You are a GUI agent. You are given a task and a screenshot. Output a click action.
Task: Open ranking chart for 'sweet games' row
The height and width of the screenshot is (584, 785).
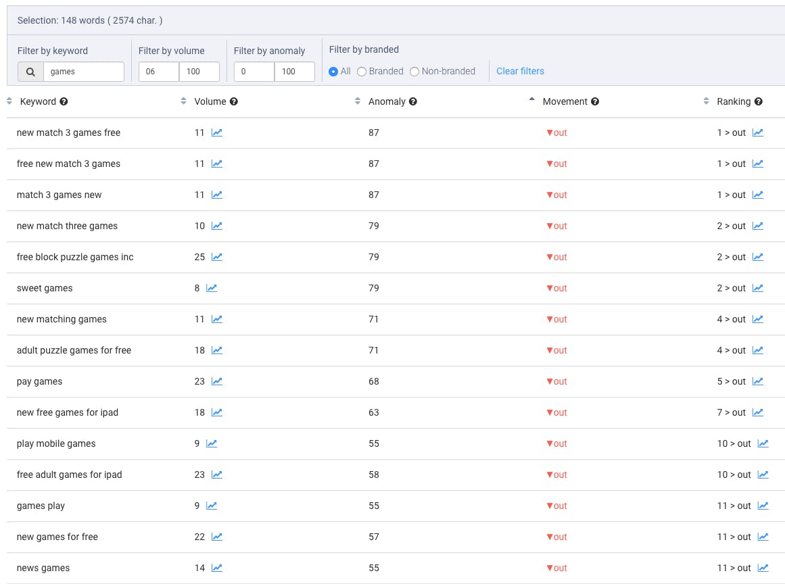pyautogui.click(x=757, y=289)
